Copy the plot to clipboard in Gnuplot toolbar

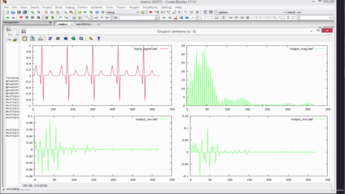tap(25, 38)
